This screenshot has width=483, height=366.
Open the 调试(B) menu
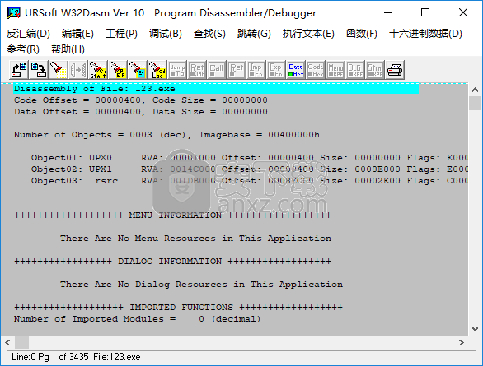[166, 34]
